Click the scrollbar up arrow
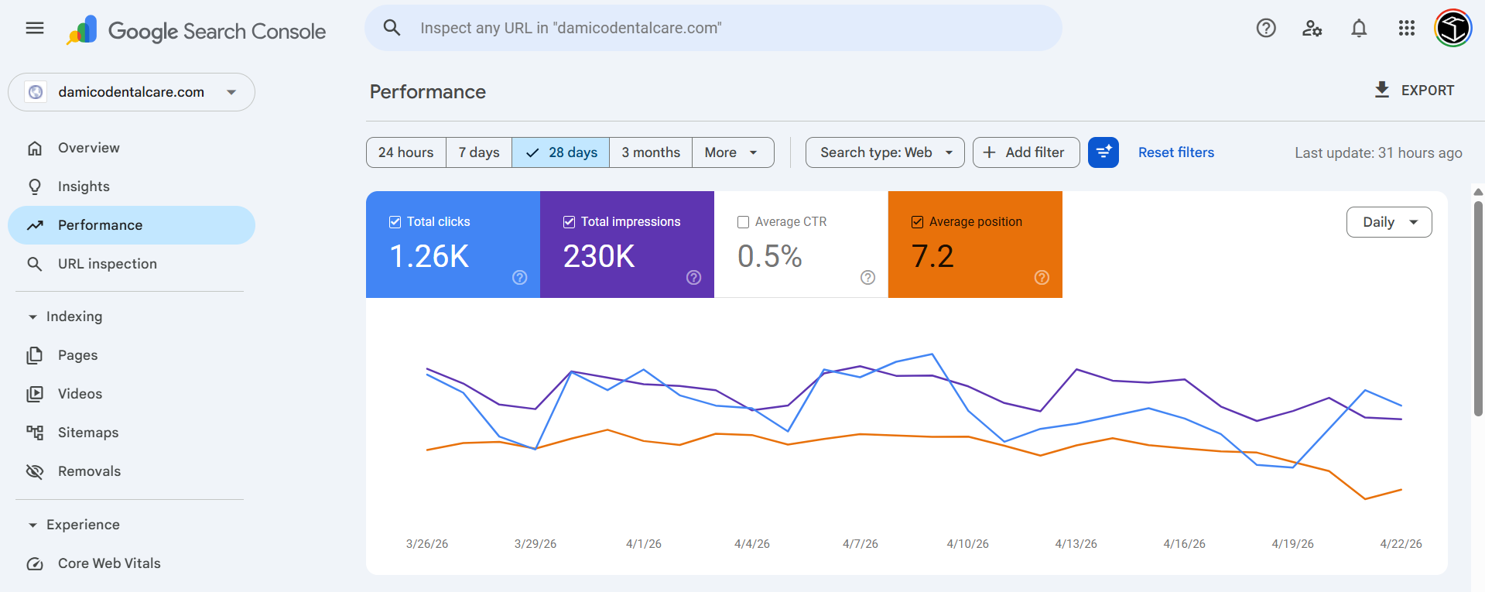 pos(1478,192)
